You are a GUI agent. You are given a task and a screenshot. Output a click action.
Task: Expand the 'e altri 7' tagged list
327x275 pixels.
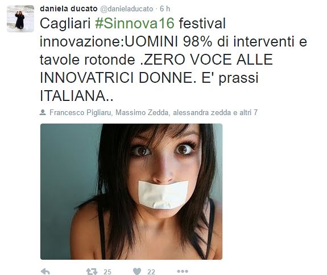coord(246,112)
